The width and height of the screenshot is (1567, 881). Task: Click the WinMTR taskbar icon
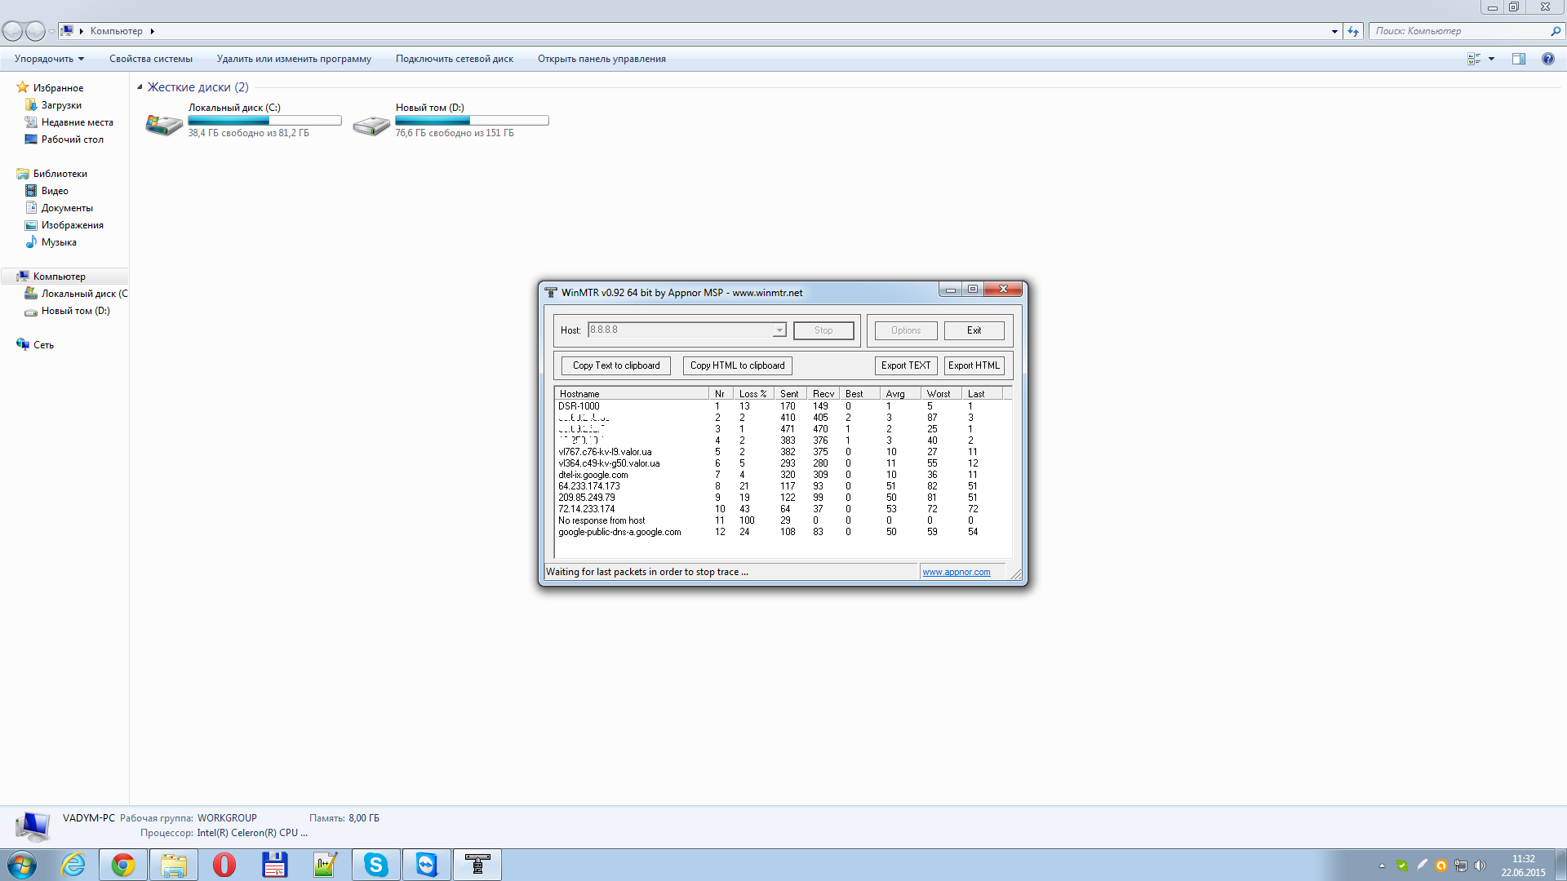pyautogui.click(x=477, y=865)
